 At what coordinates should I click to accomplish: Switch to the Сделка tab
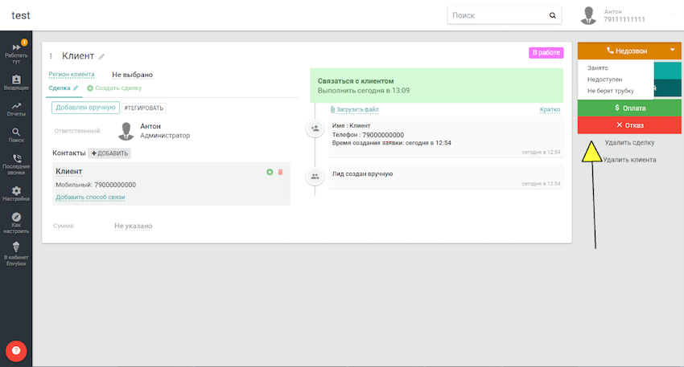click(x=61, y=88)
